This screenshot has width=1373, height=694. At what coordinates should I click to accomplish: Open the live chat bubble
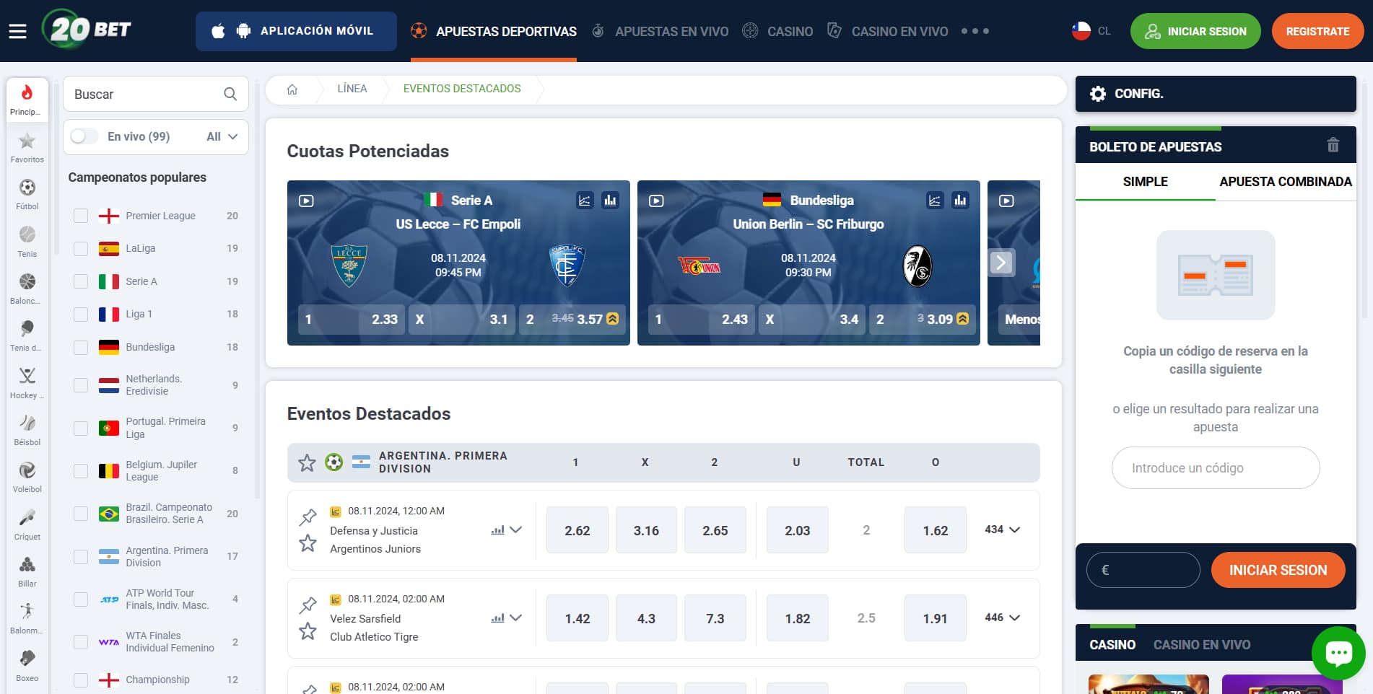click(x=1340, y=651)
